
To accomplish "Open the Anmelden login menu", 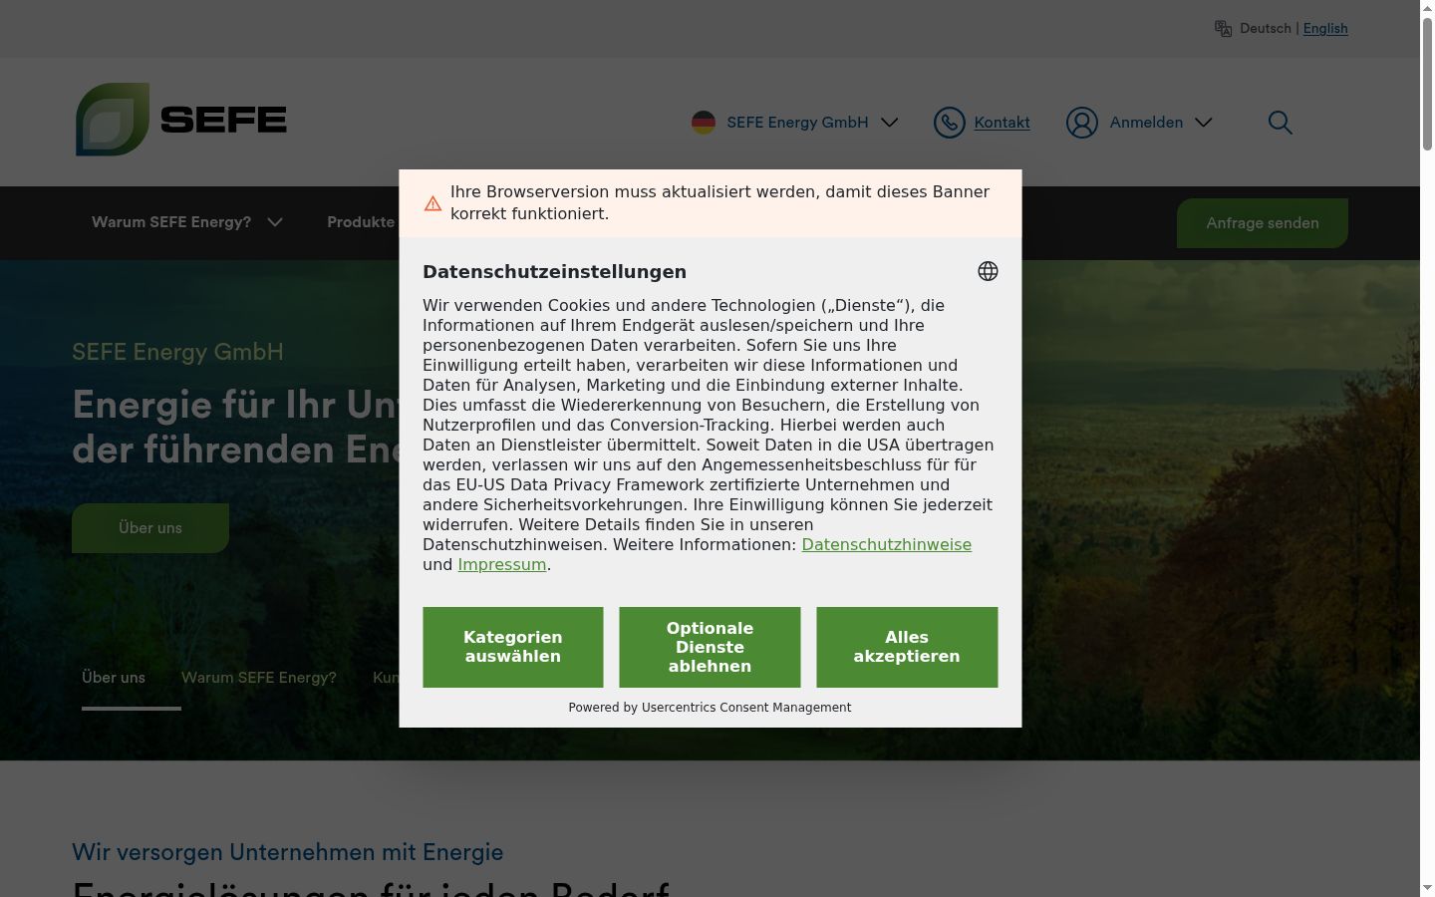I will (1146, 123).
